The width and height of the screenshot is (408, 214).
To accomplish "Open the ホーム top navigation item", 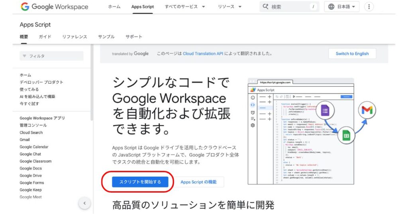I will (x=114, y=7).
